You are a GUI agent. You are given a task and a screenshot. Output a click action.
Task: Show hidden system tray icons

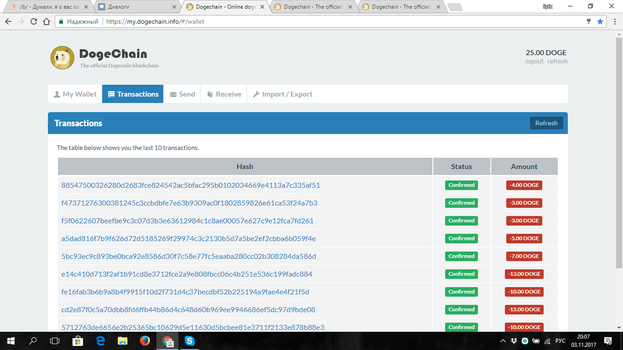[503, 341]
